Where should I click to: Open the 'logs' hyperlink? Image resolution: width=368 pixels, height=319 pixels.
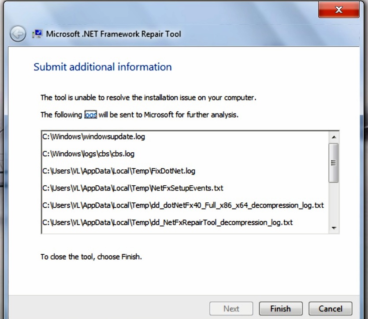click(x=91, y=114)
